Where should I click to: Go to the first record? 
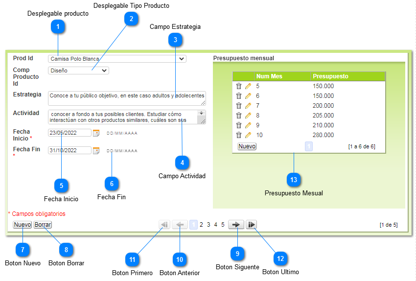tap(164, 225)
